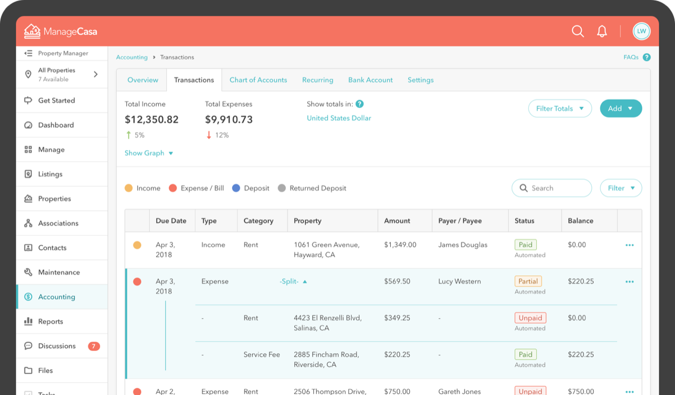
Task: Click the Paid status badge for James Douglas
Action: [x=526, y=244]
